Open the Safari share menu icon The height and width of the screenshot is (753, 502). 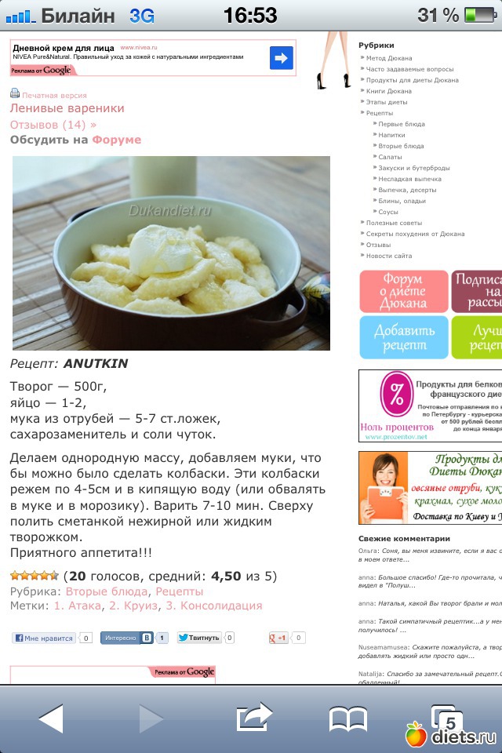254,717
